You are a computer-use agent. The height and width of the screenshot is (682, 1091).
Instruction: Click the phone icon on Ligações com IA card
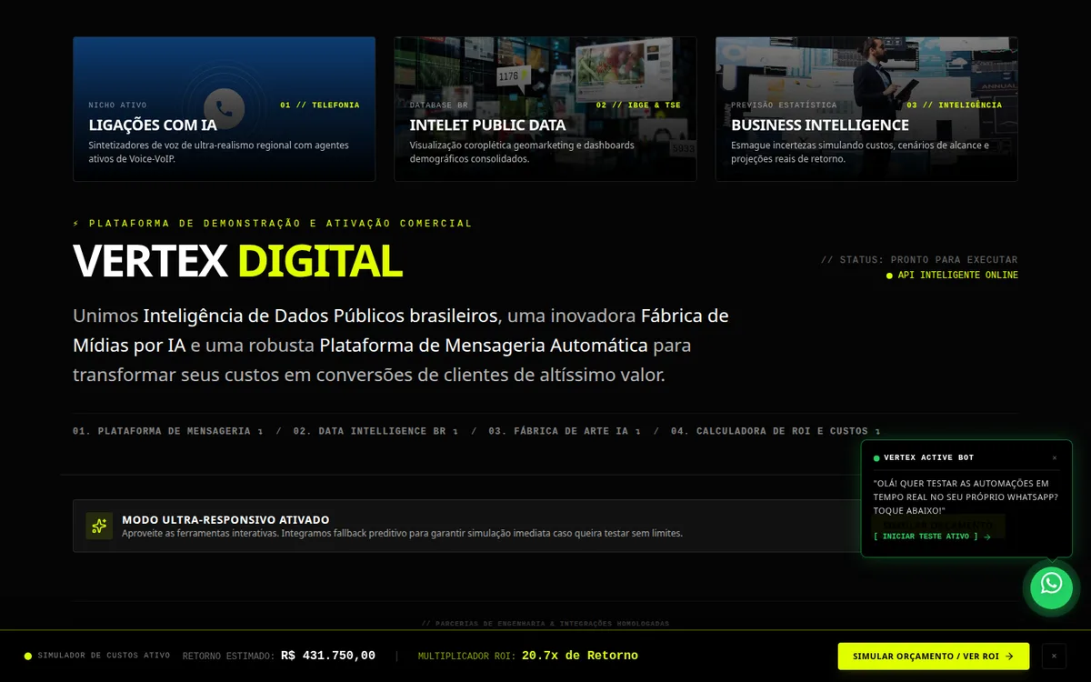pos(225,109)
